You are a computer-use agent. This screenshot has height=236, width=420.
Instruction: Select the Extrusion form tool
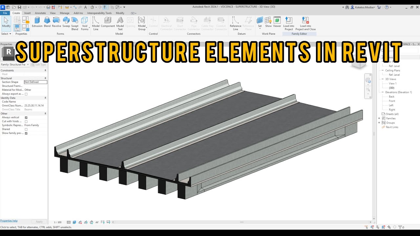click(37, 22)
